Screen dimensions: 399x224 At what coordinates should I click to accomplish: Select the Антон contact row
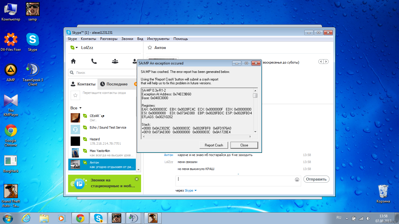point(102,164)
